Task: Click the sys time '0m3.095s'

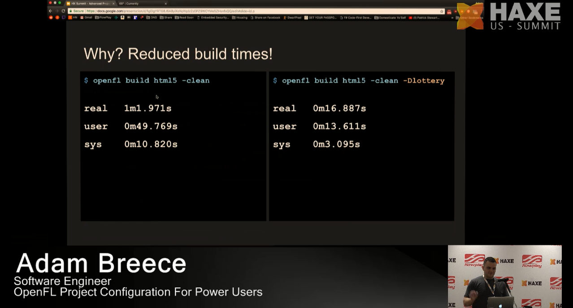Action: (x=336, y=144)
